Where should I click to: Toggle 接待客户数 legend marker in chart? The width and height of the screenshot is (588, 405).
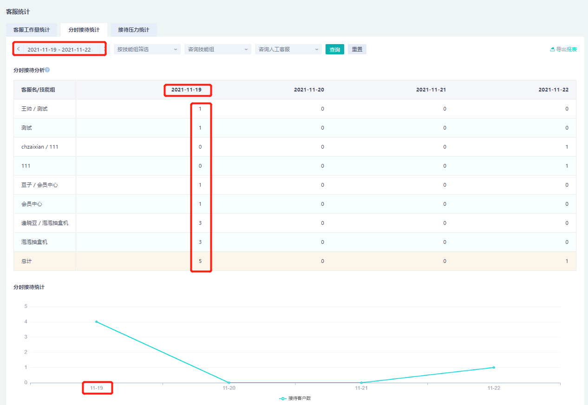coord(283,398)
